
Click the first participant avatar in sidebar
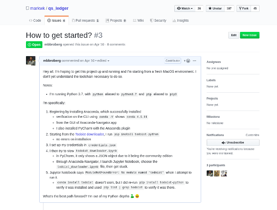click(x=210, y=173)
